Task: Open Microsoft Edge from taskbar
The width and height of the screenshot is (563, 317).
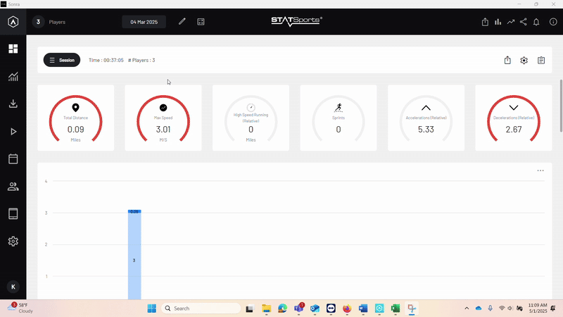Action: click(x=283, y=309)
